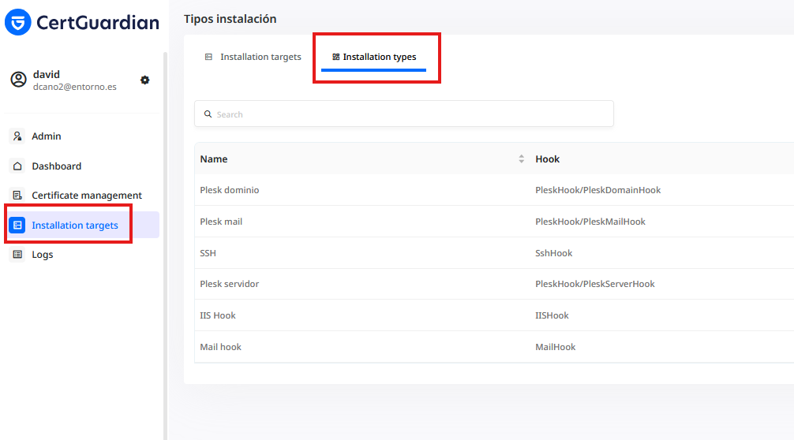Select the SSH installation type row
Image resolution: width=794 pixels, height=440 pixels.
(x=494, y=253)
